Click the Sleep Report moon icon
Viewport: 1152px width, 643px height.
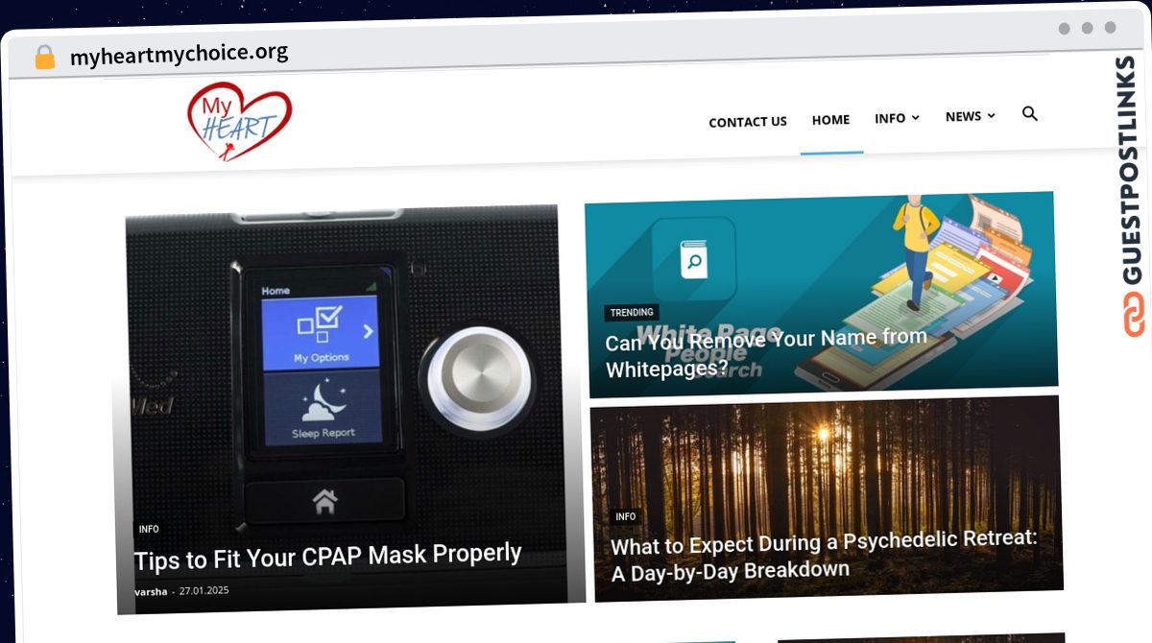point(323,402)
